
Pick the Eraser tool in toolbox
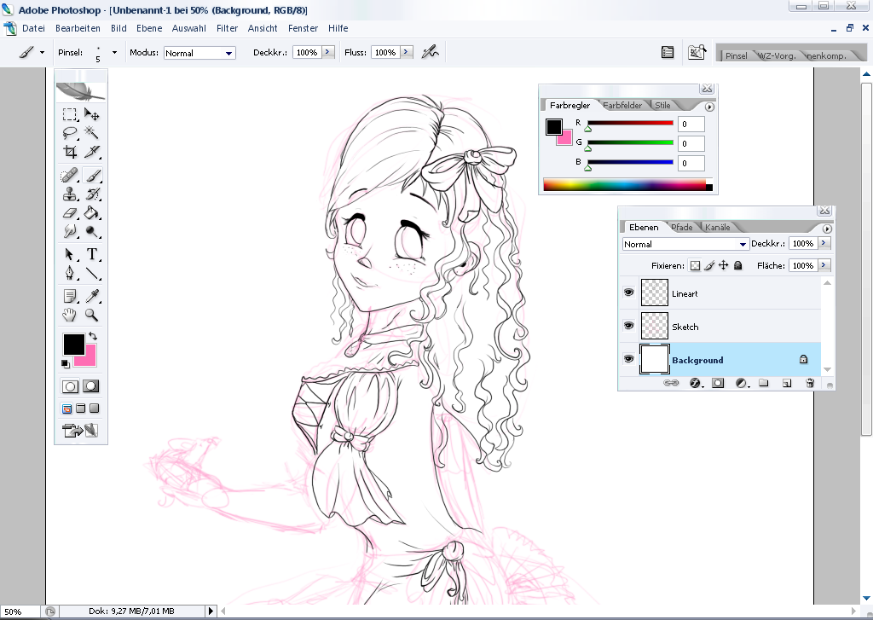pos(70,213)
